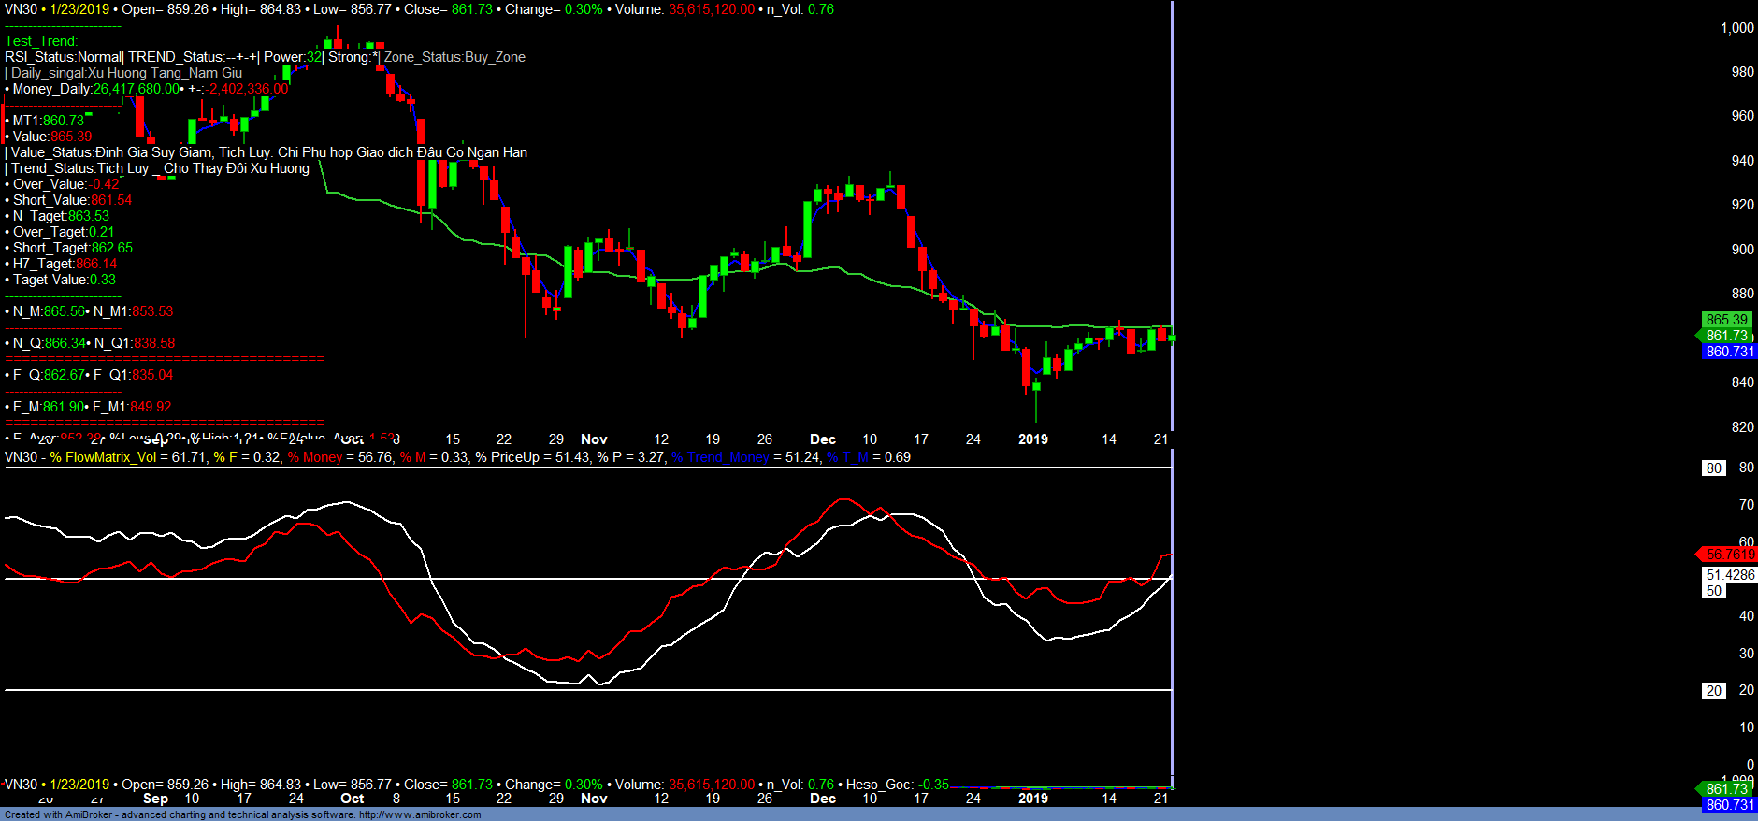The width and height of the screenshot is (1758, 821).
Task: Click 2019 on the price chart date axis
Action: pyautogui.click(x=1032, y=439)
